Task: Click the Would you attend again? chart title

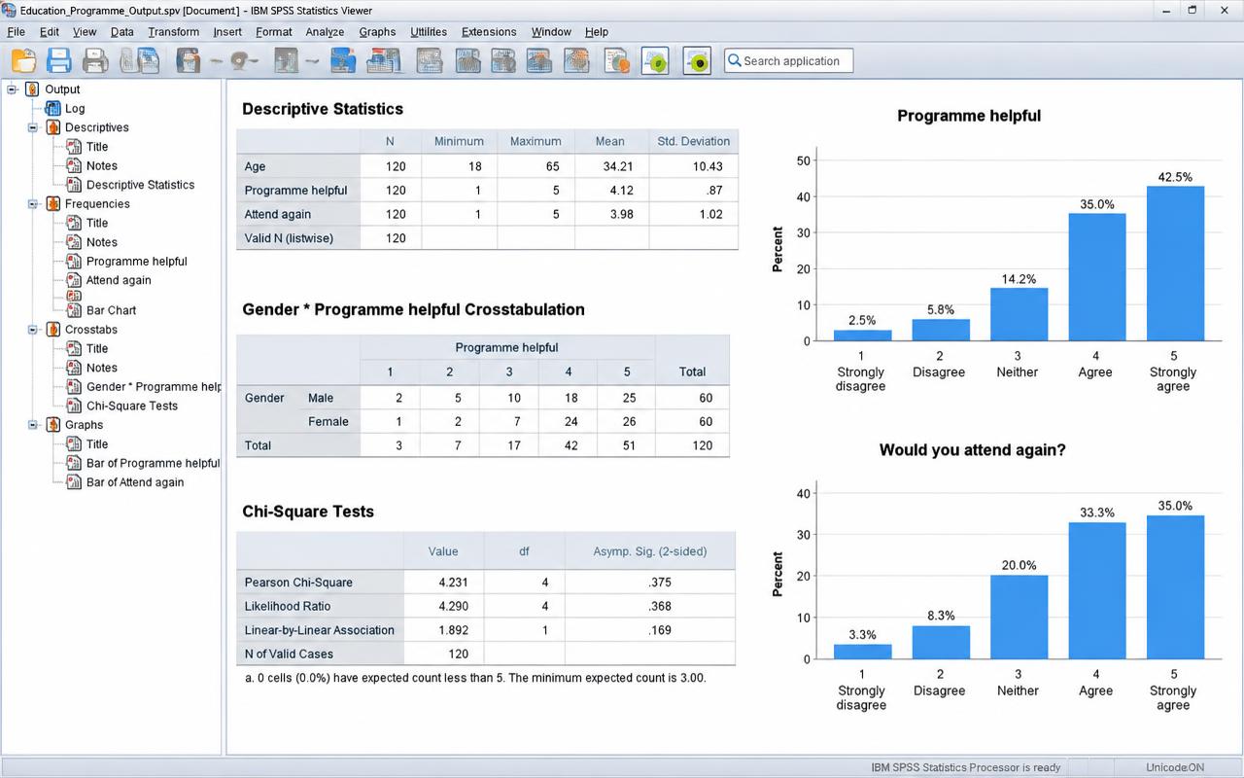Action: click(x=972, y=450)
